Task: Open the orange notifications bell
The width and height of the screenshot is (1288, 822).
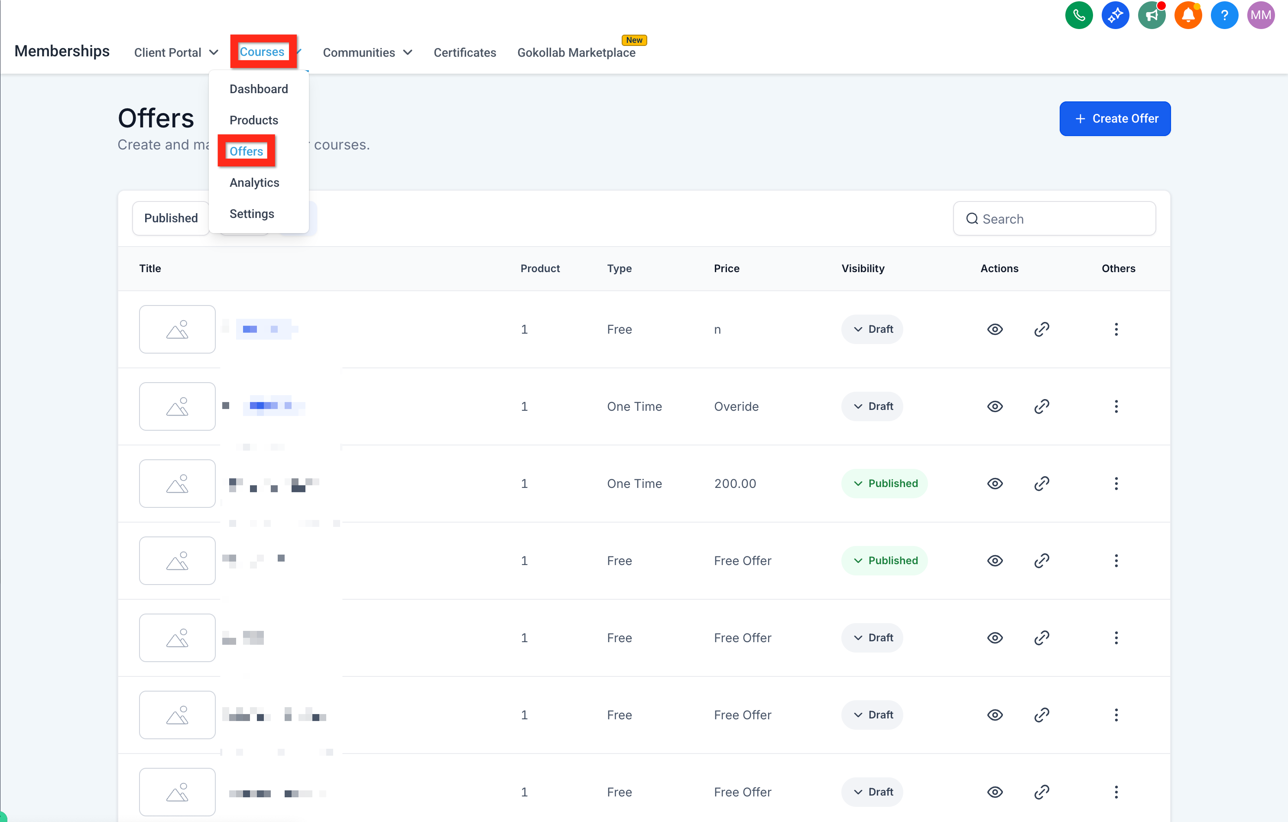Action: 1187,15
